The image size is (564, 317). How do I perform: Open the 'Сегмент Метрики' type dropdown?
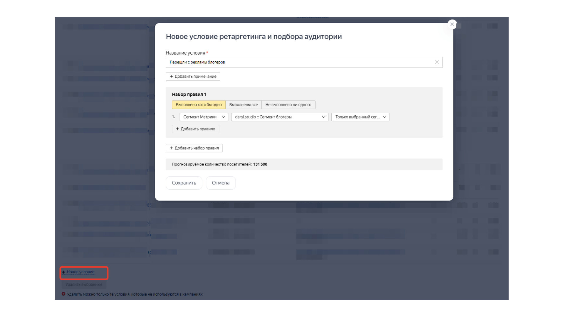(204, 117)
